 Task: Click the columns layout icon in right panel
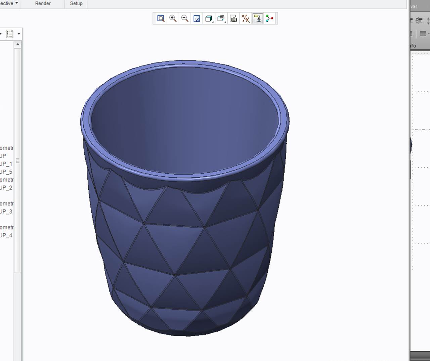pos(423,34)
